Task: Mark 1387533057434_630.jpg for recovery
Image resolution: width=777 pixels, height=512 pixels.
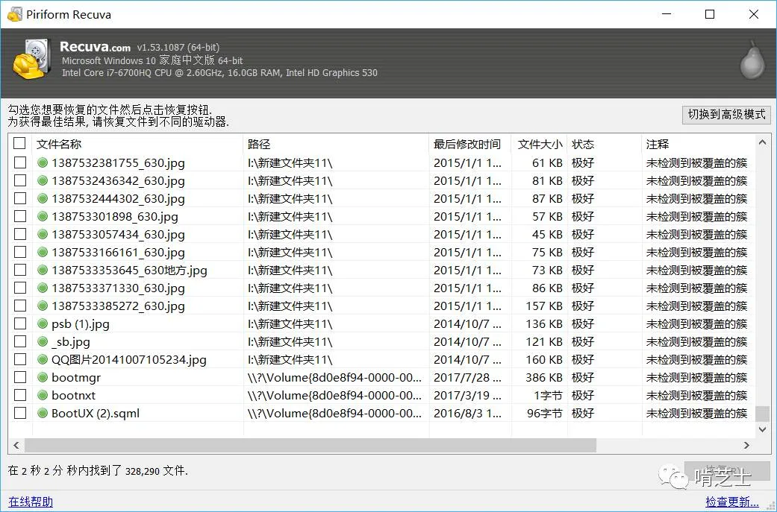Action: [x=20, y=234]
